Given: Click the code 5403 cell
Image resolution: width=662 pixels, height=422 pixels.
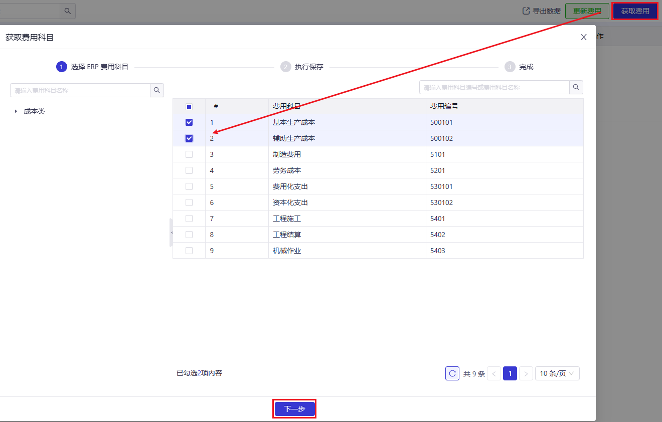Looking at the screenshot, I should 505,251.
